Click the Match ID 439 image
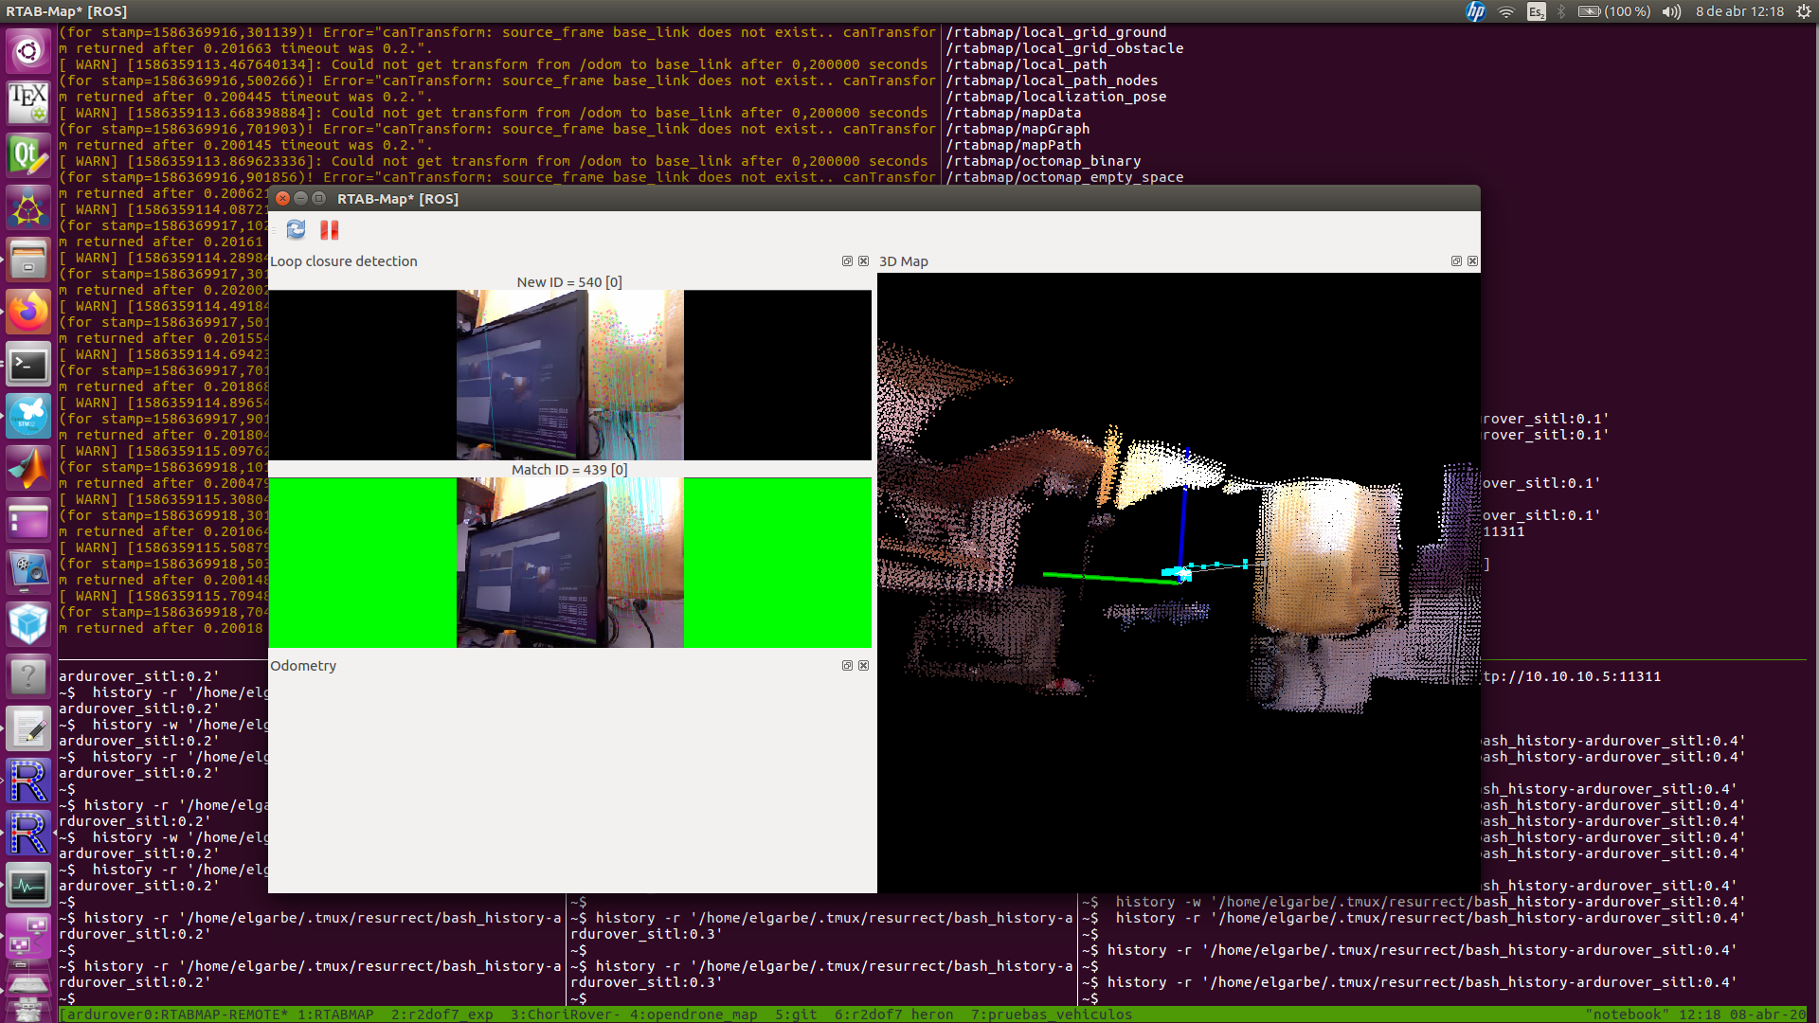Image resolution: width=1819 pixels, height=1023 pixels. [x=569, y=563]
